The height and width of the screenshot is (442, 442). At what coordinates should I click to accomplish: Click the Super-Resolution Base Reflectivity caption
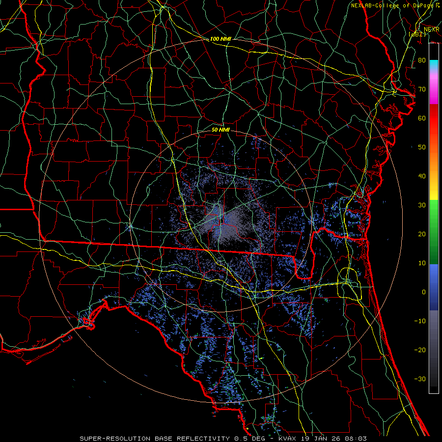(x=154, y=439)
